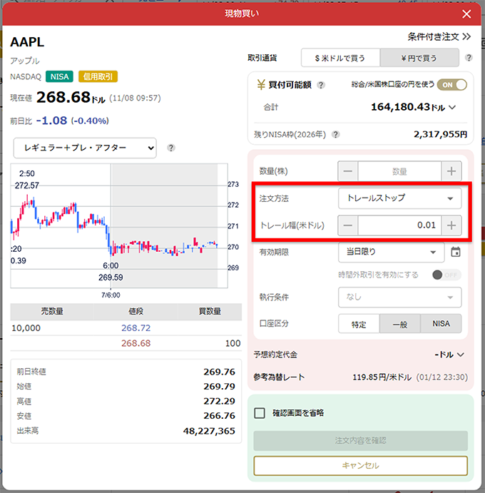The image size is (485, 493).
Task: Click the help icon beside currency selection
Action: coord(469,58)
